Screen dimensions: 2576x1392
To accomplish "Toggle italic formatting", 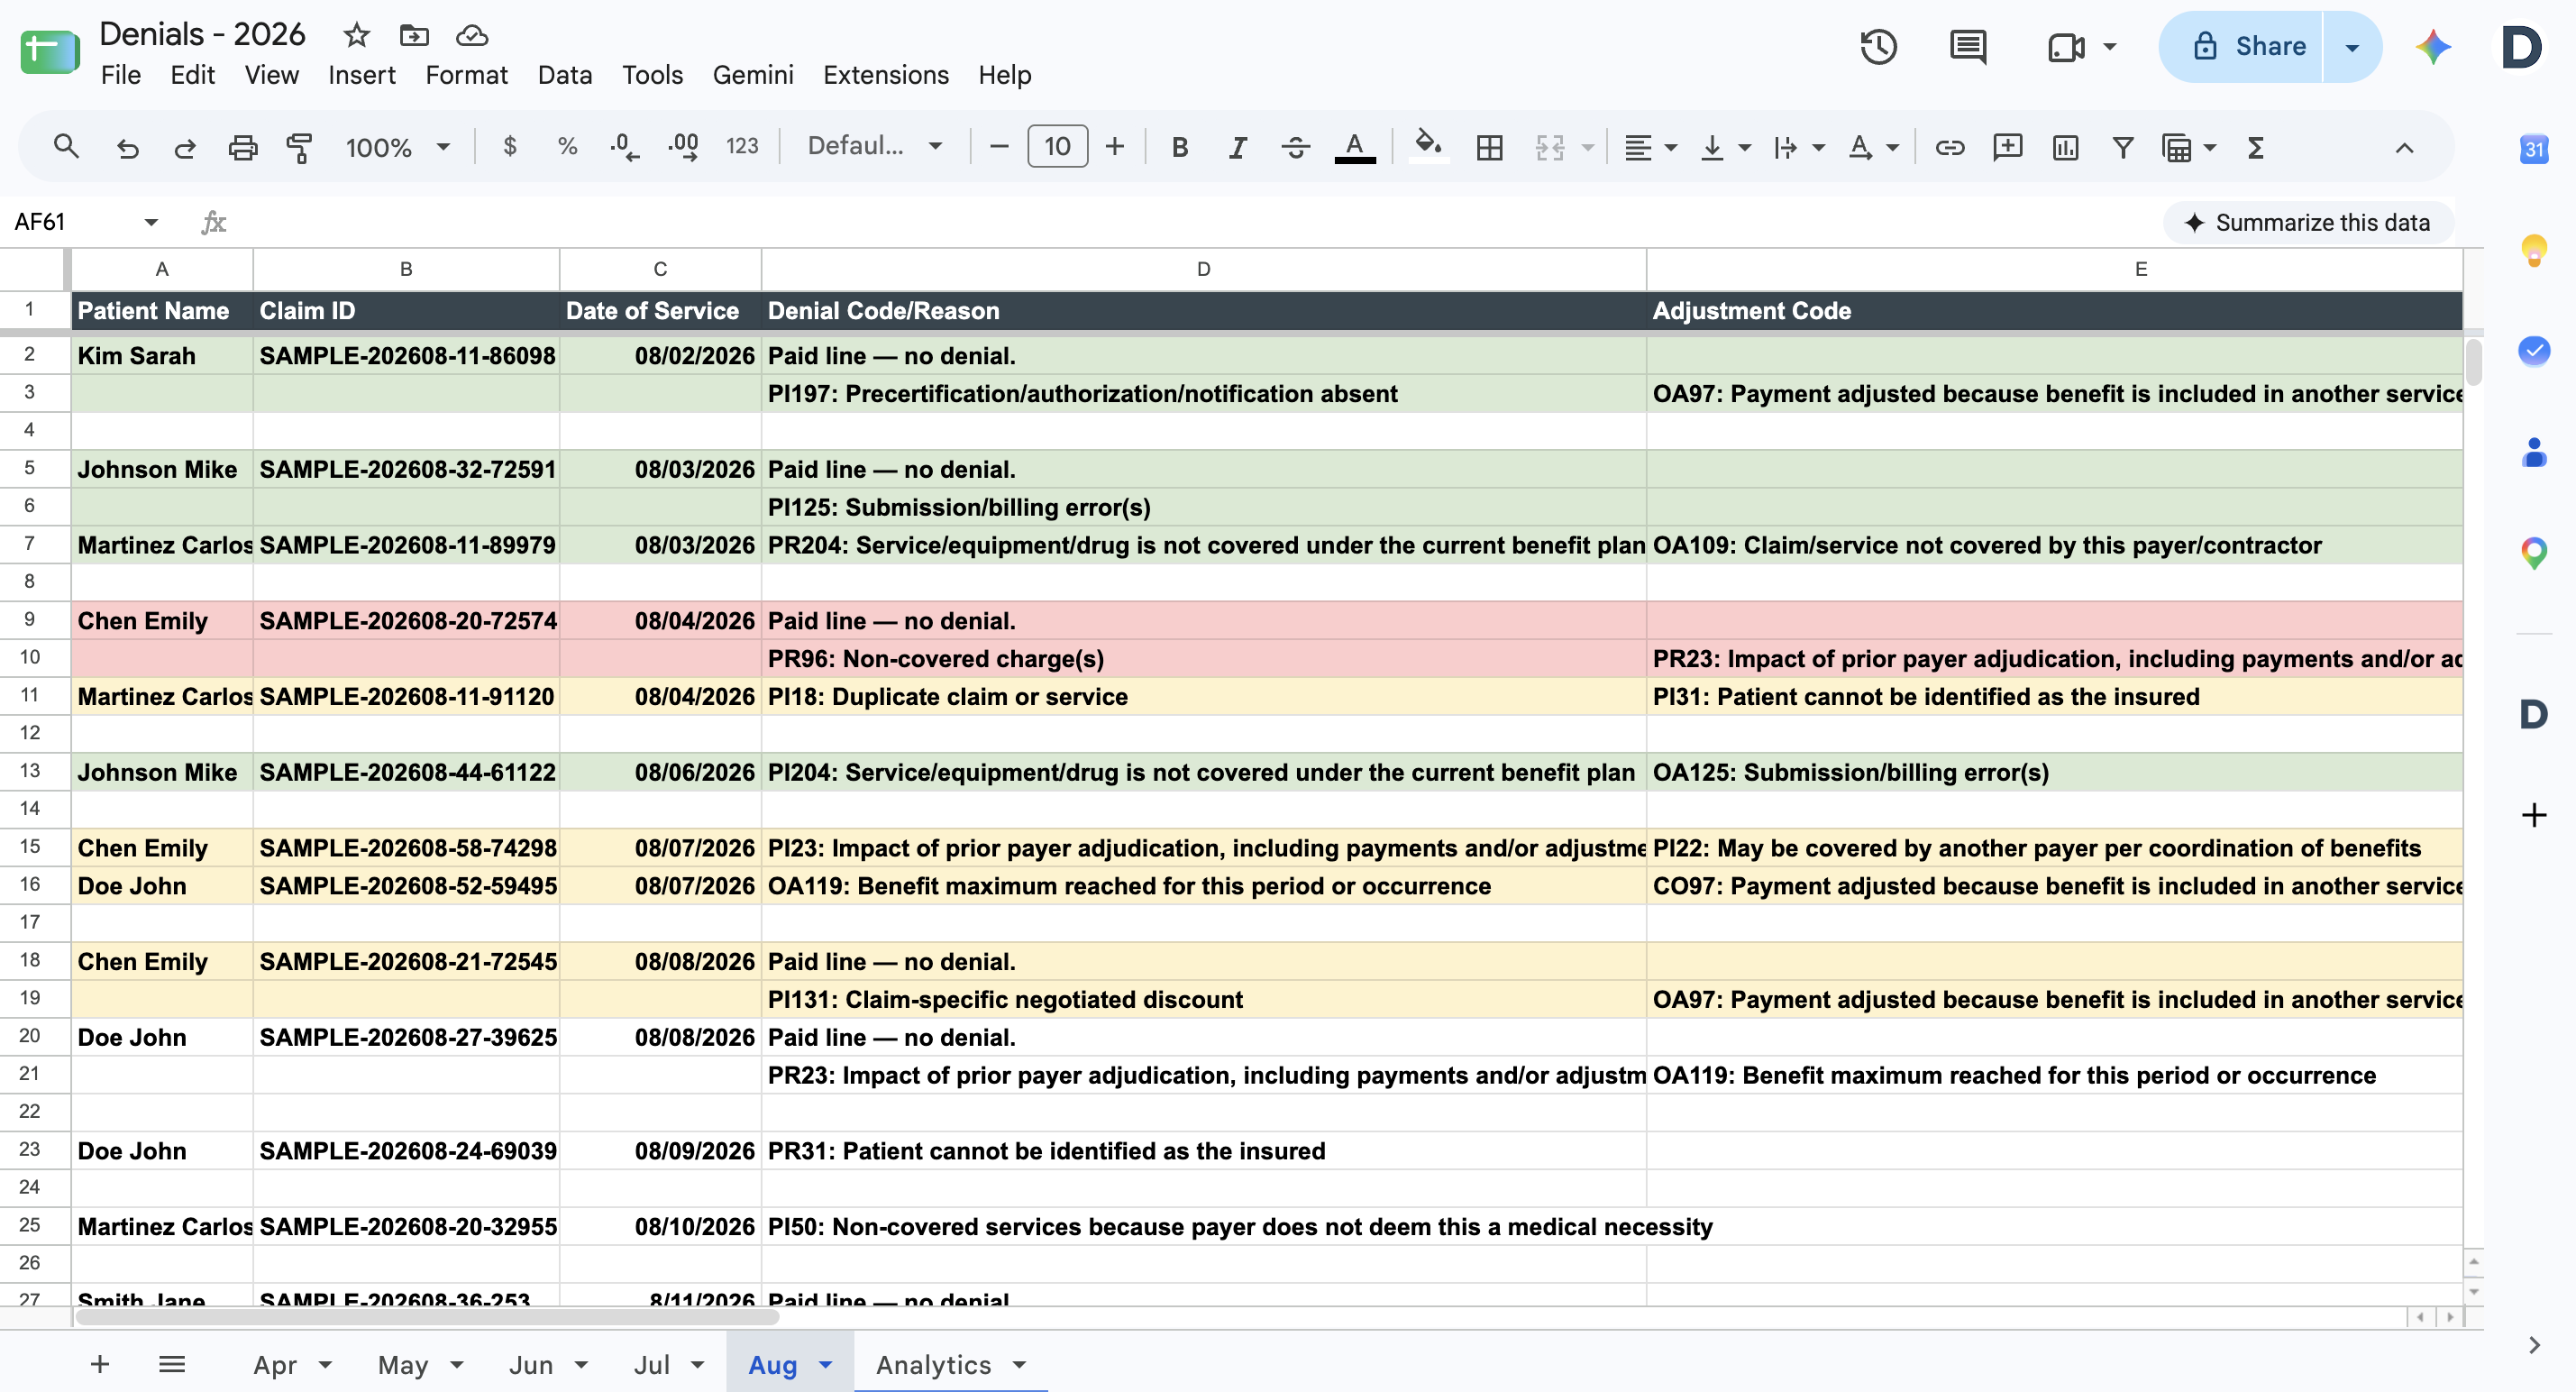I will tap(1237, 148).
